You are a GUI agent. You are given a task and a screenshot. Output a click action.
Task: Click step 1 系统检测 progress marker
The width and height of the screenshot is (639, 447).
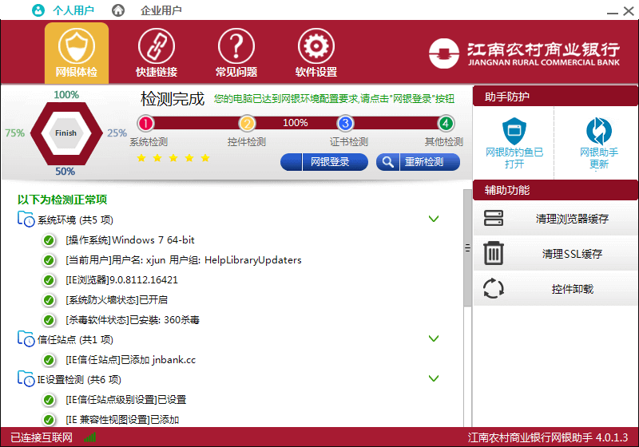[x=146, y=124]
